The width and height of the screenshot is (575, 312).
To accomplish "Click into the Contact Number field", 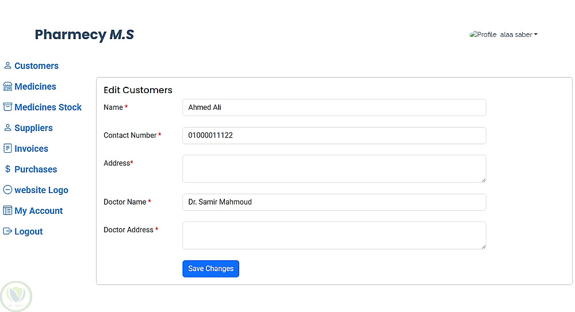I will (333, 136).
